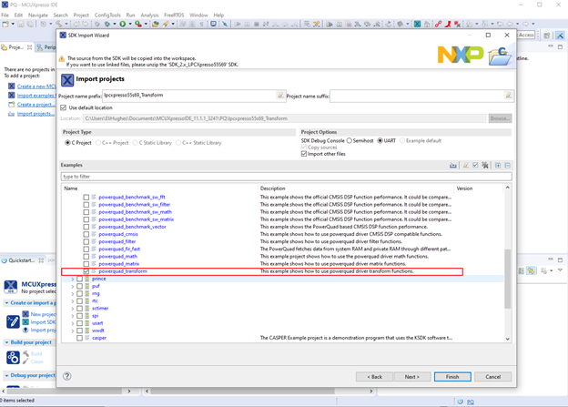Screen dimensions: 568x407
Task: Expand the puf example group
Action: click(73, 286)
